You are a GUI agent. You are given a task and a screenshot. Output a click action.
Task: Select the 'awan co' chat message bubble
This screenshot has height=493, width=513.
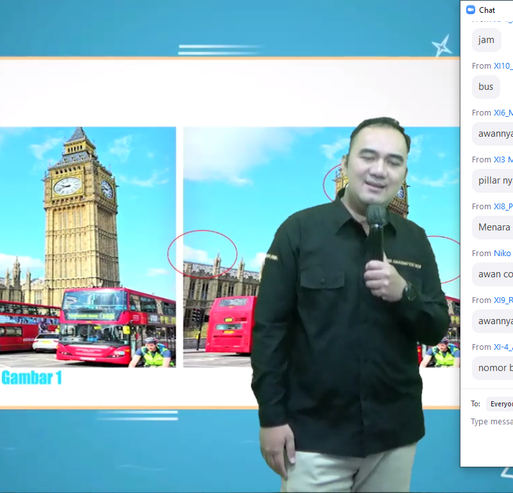coord(494,274)
